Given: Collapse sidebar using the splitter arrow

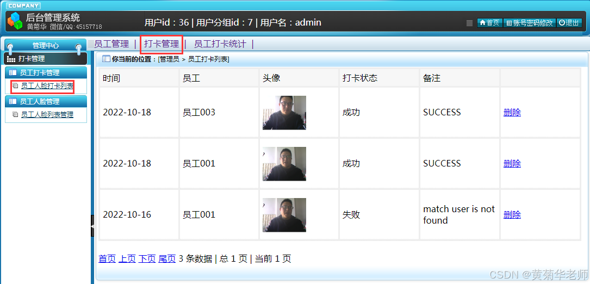Looking at the screenshot, I should tap(92, 226).
